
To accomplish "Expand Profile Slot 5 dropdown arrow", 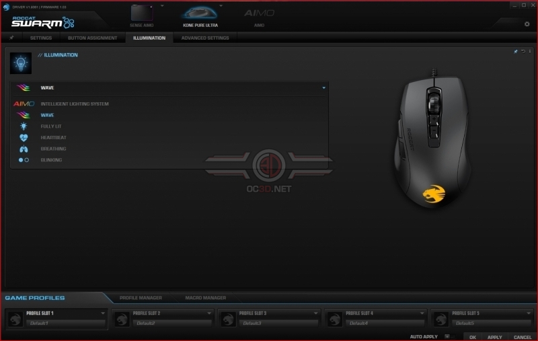I will click(x=528, y=313).
